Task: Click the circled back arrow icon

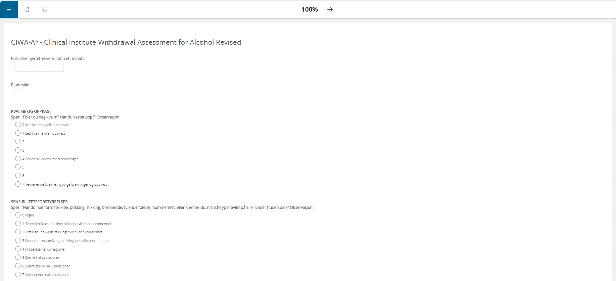Action: 44,9
